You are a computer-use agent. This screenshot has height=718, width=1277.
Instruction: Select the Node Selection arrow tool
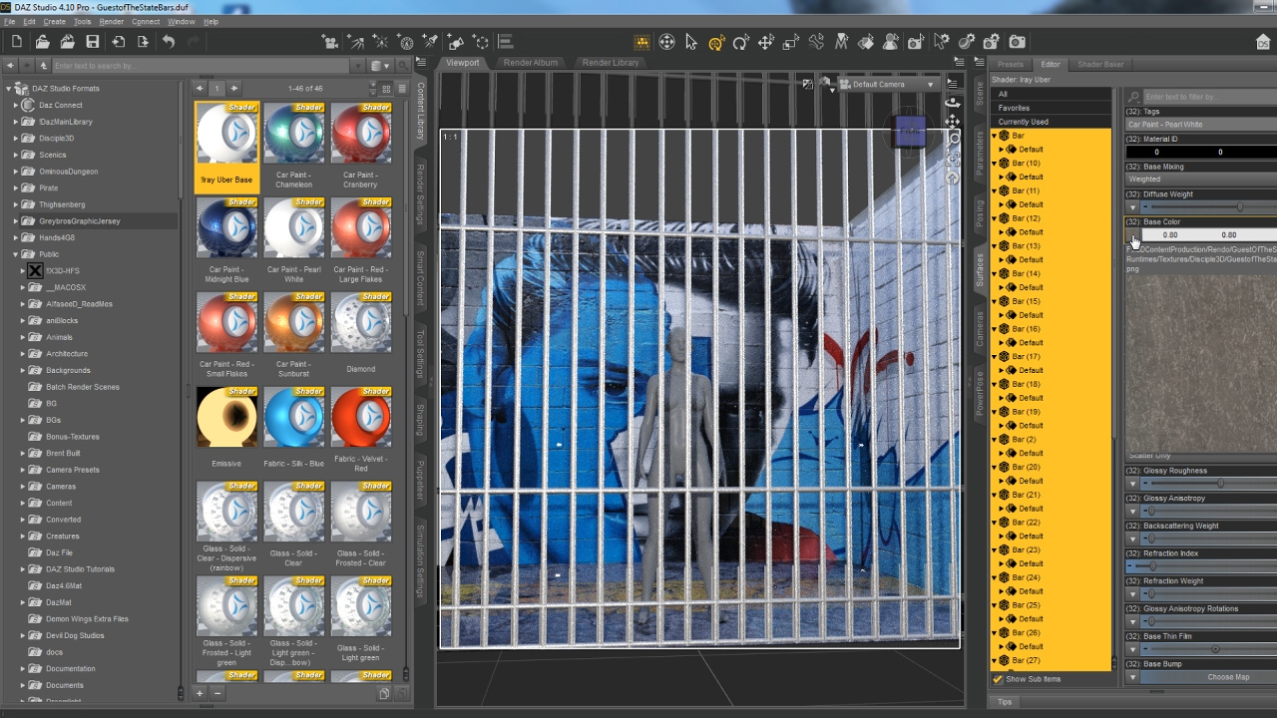[691, 42]
